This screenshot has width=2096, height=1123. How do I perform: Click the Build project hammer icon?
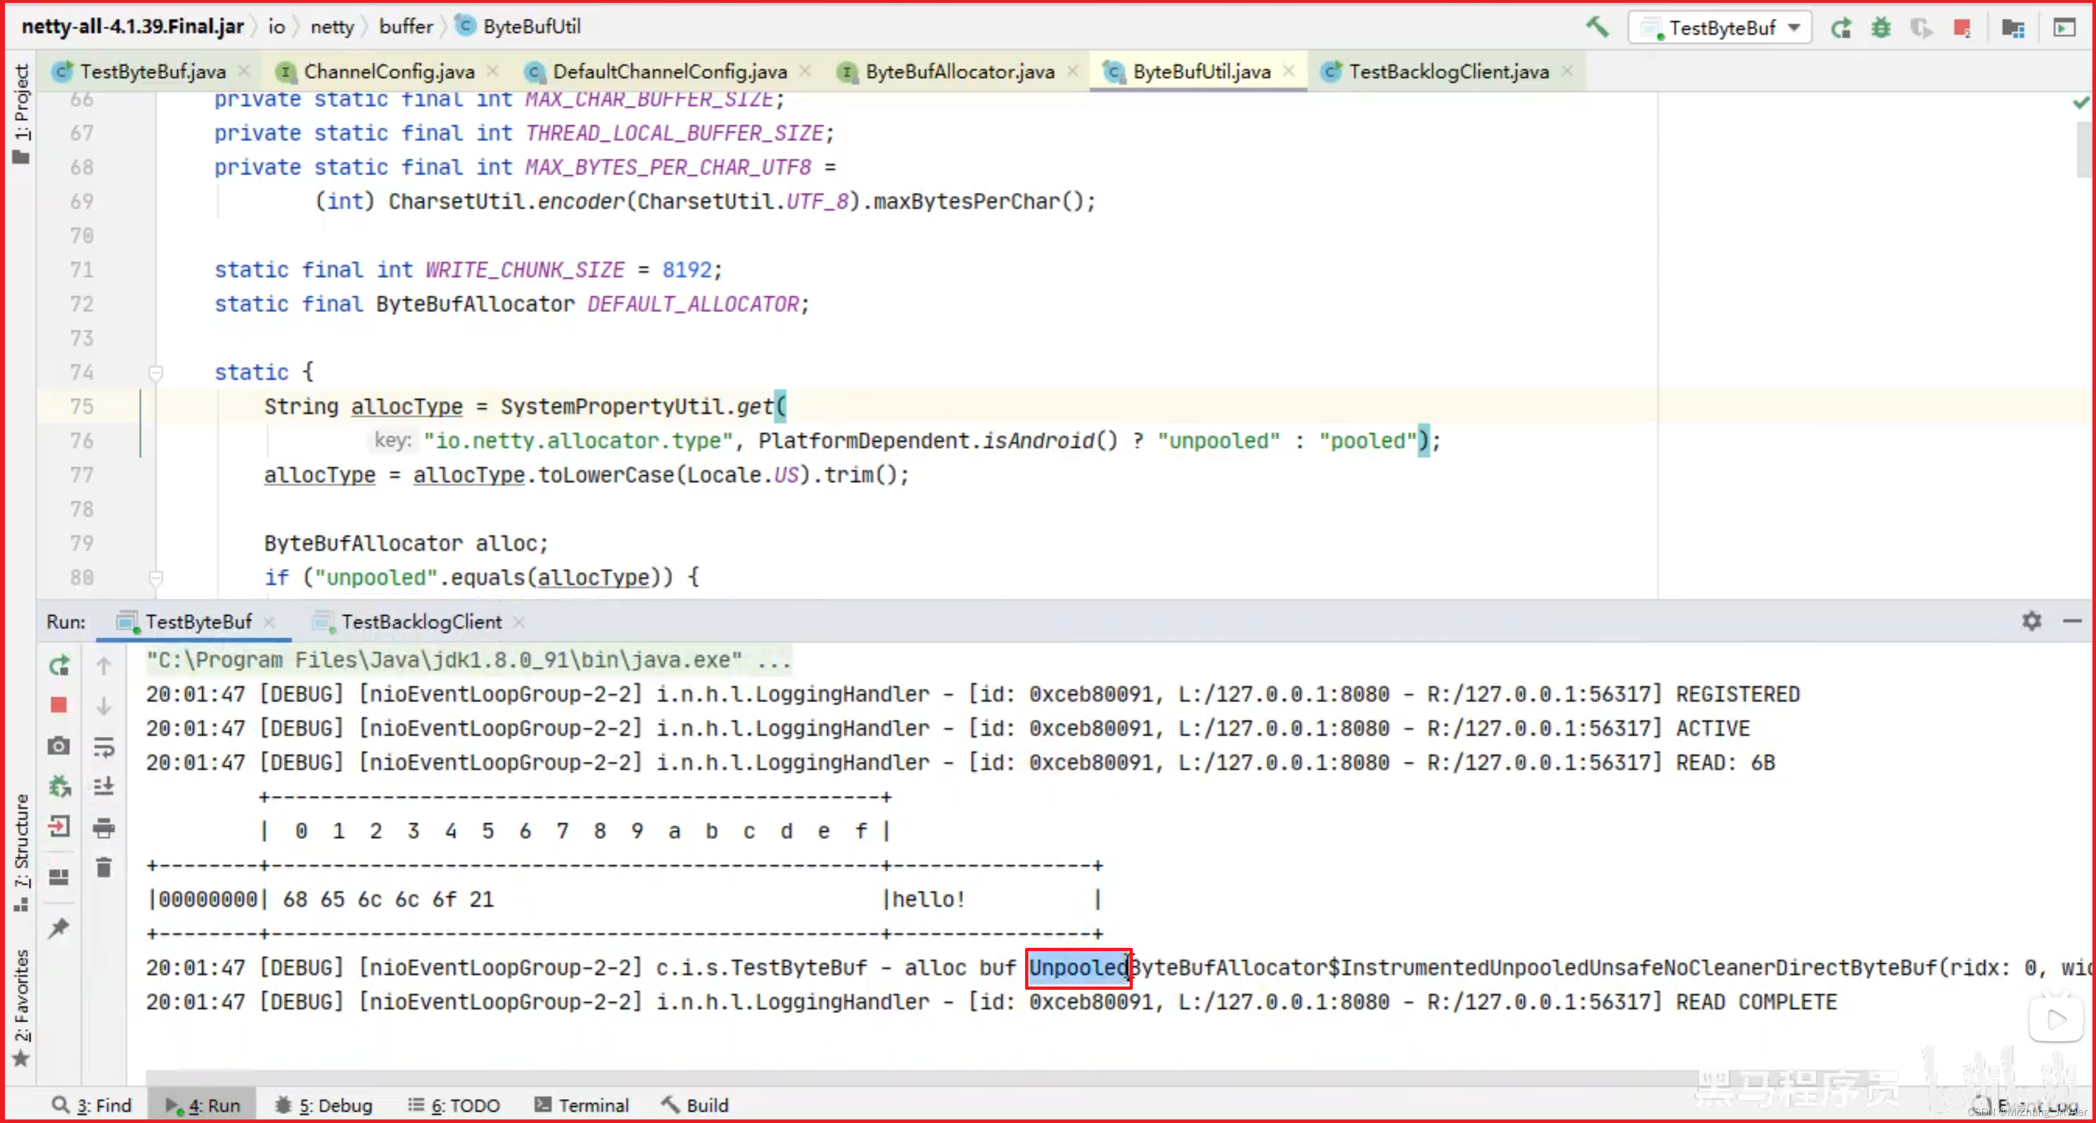[x=1597, y=28]
